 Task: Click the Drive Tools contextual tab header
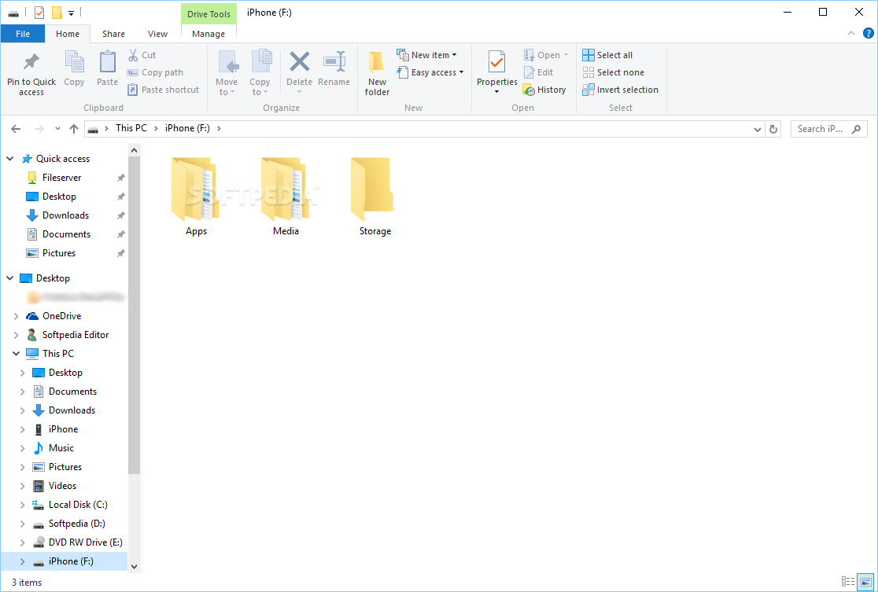pyautogui.click(x=208, y=14)
